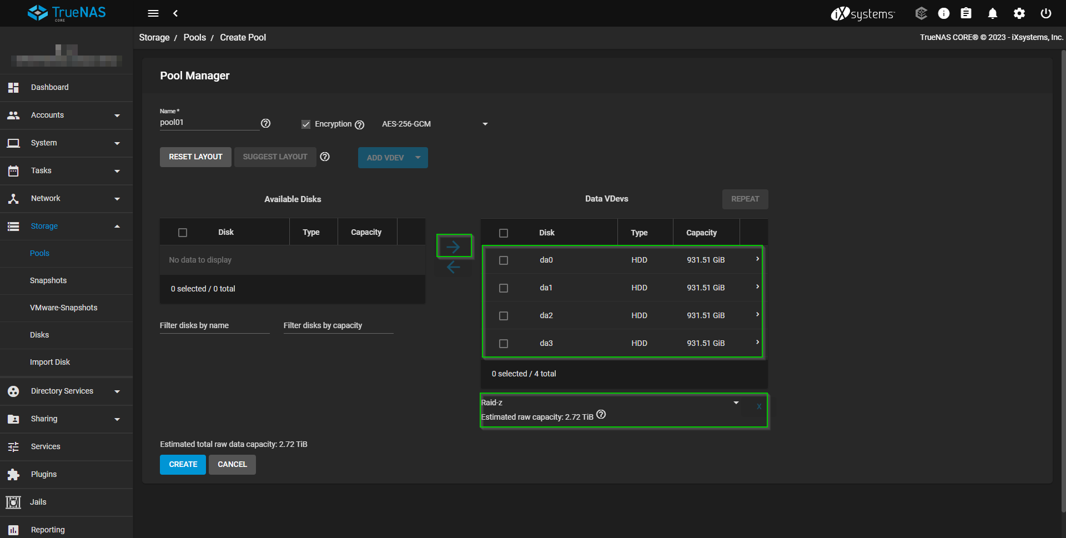Open Snapshots in the Storage menu
This screenshot has width=1066, height=538.
(x=48, y=280)
